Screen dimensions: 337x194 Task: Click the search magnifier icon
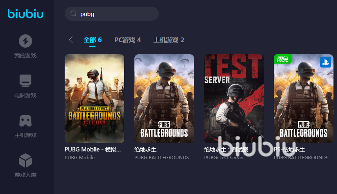(73, 14)
